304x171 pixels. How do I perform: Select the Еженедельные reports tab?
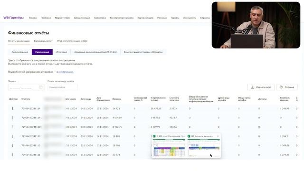tap(20, 52)
